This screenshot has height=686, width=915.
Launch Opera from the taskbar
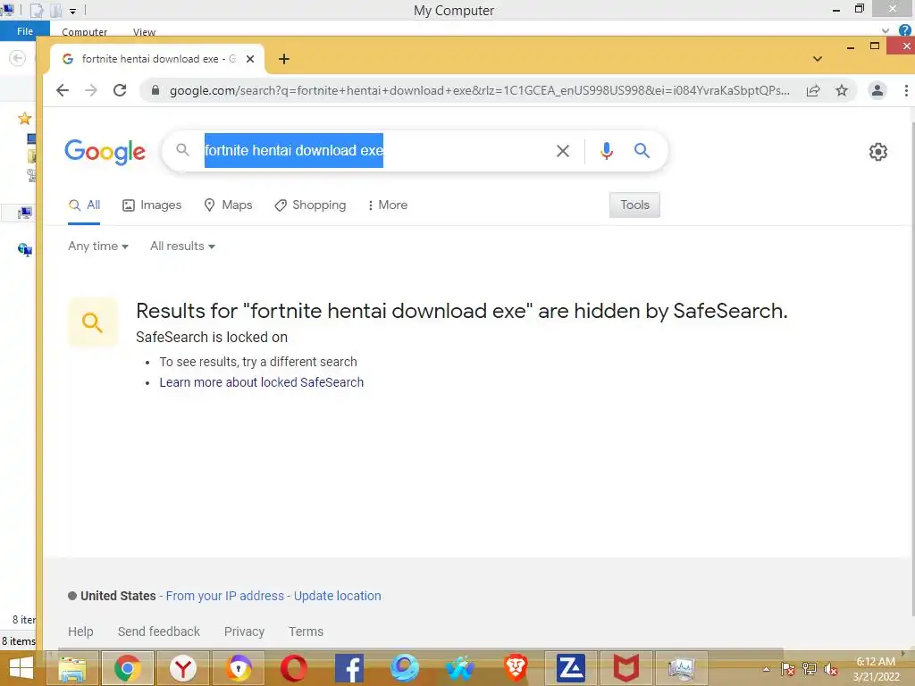tap(293, 668)
